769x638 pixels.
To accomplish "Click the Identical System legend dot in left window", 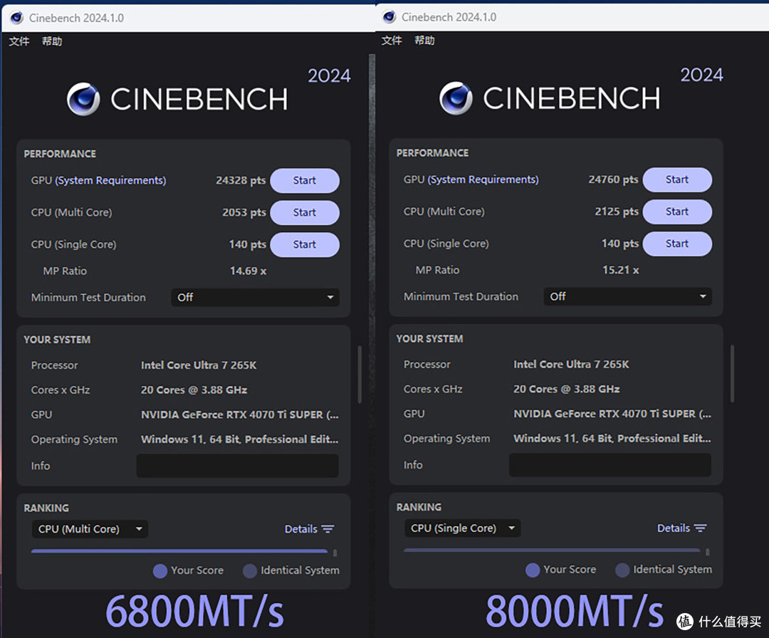I will pyautogui.click(x=250, y=571).
